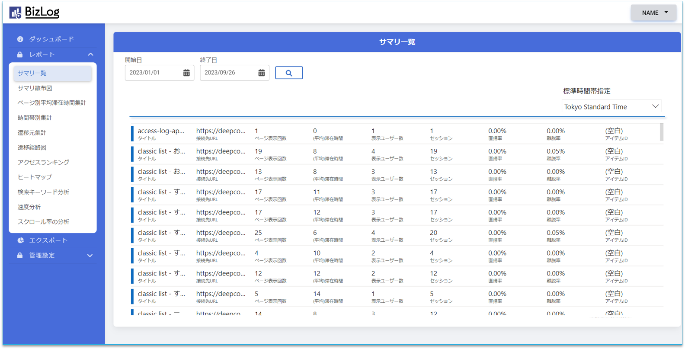685x349 pixels.
Task: Open end date calendar picker
Action: point(262,73)
